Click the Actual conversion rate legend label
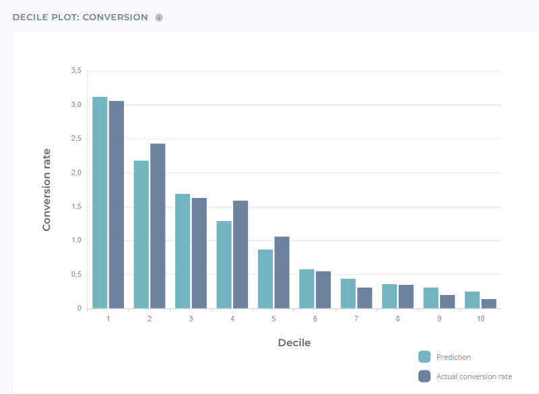The image size is (539, 394). pos(474,376)
